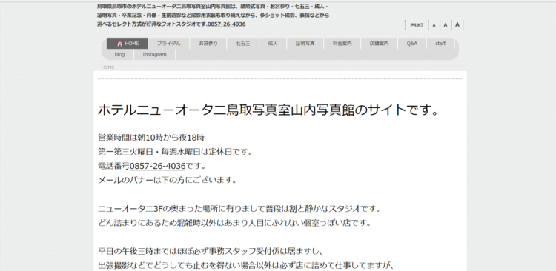Set medium font size A
This screenshot has width=556, height=271.
tap(446, 25)
